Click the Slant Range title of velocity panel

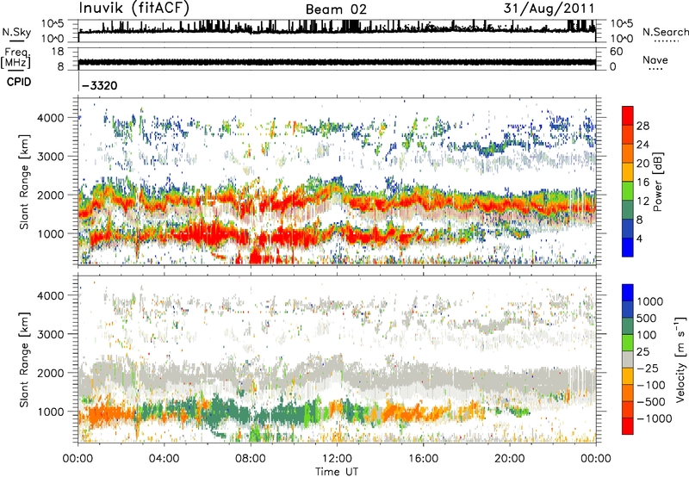click(x=24, y=359)
